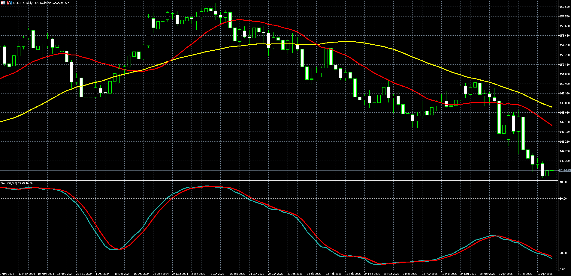Click the USDJPY, Daily chart title

click(41, 3)
